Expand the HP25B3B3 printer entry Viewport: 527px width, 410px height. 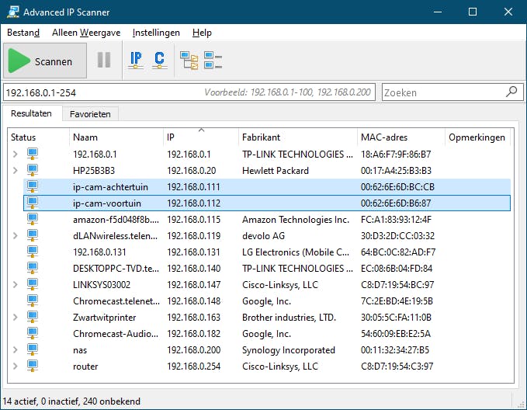(15, 170)
